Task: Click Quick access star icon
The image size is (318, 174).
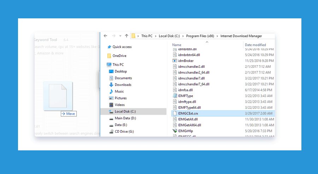Action: [109, 47]
